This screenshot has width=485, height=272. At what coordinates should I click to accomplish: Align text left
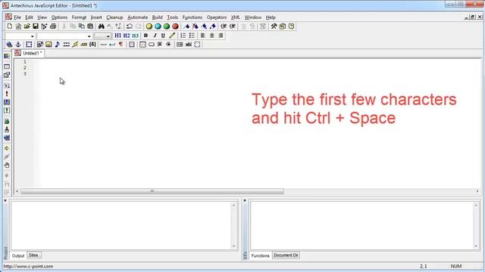[203, 36]
